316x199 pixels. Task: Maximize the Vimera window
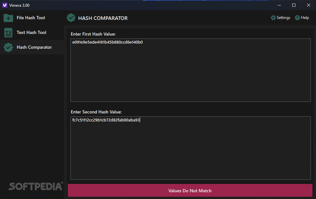294,5
